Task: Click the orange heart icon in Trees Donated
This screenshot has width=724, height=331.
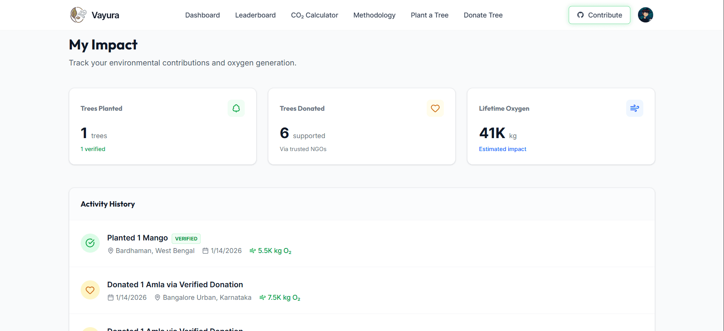Action: tap(435, 108)
